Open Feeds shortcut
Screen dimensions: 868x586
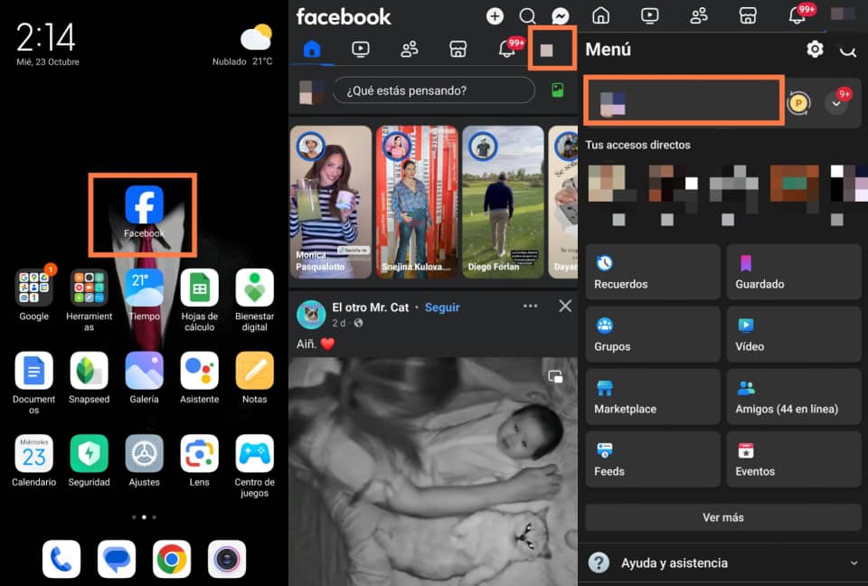click(x=653, y=459)
